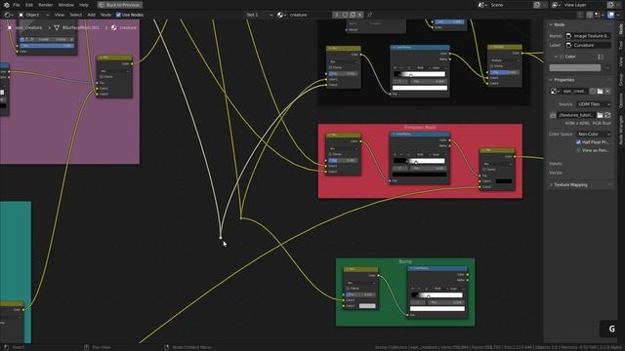Screen dimensions: 625x351
Task: Click the material sphere browse icon
Action: 281,15
